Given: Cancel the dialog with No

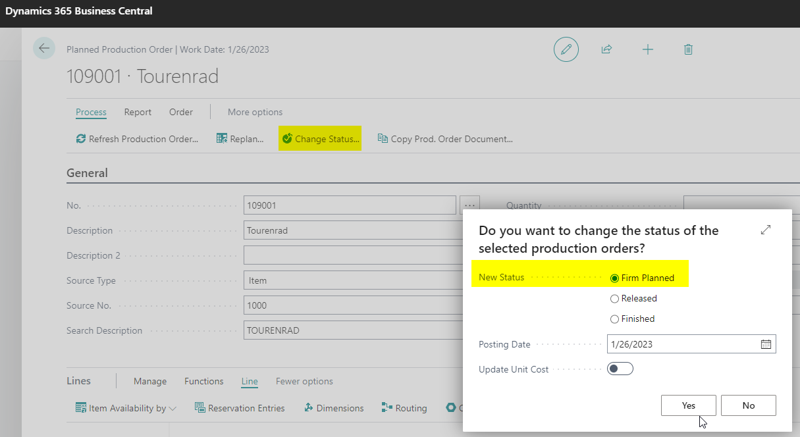Looking at the screenshot, I should (749, 405).
